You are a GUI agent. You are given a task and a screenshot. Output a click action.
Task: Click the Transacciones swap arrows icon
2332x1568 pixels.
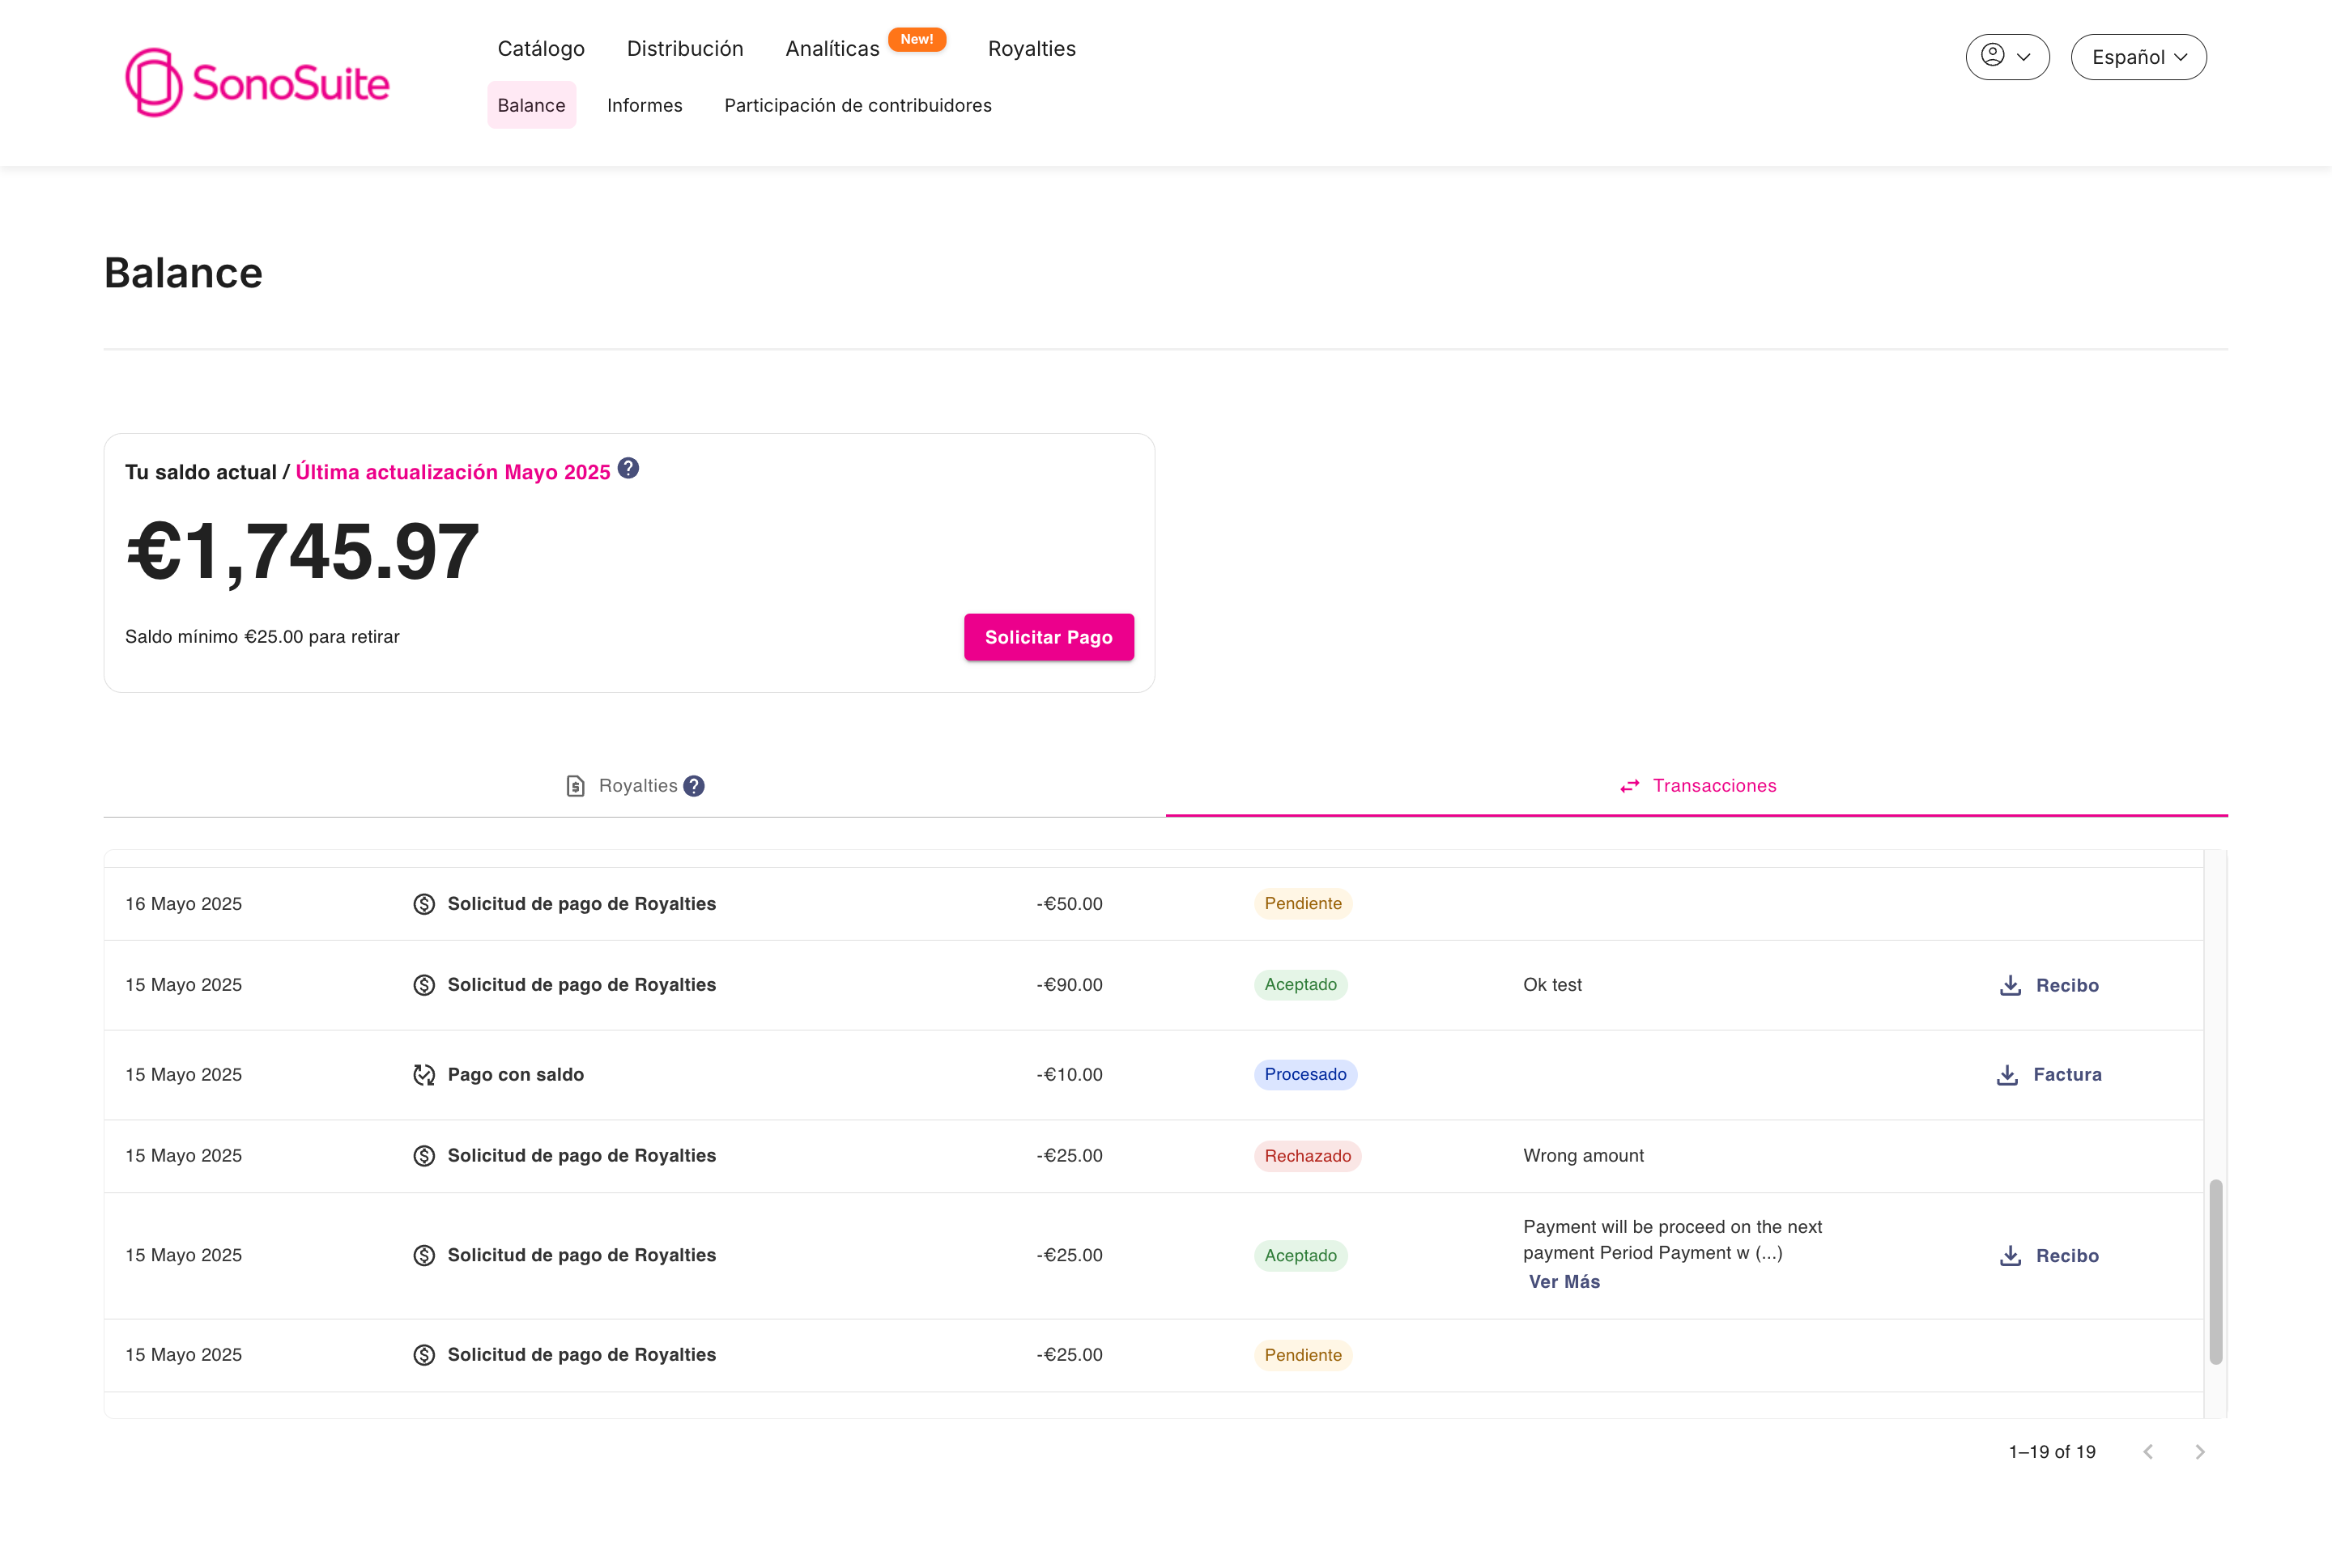click(1629, 786)
